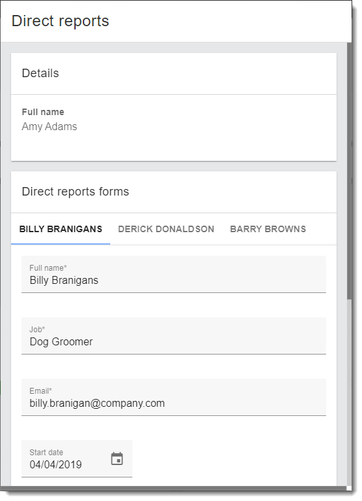Select the Amy Adams name text
This screenshot has width=362, height=501.
point(50,126)
